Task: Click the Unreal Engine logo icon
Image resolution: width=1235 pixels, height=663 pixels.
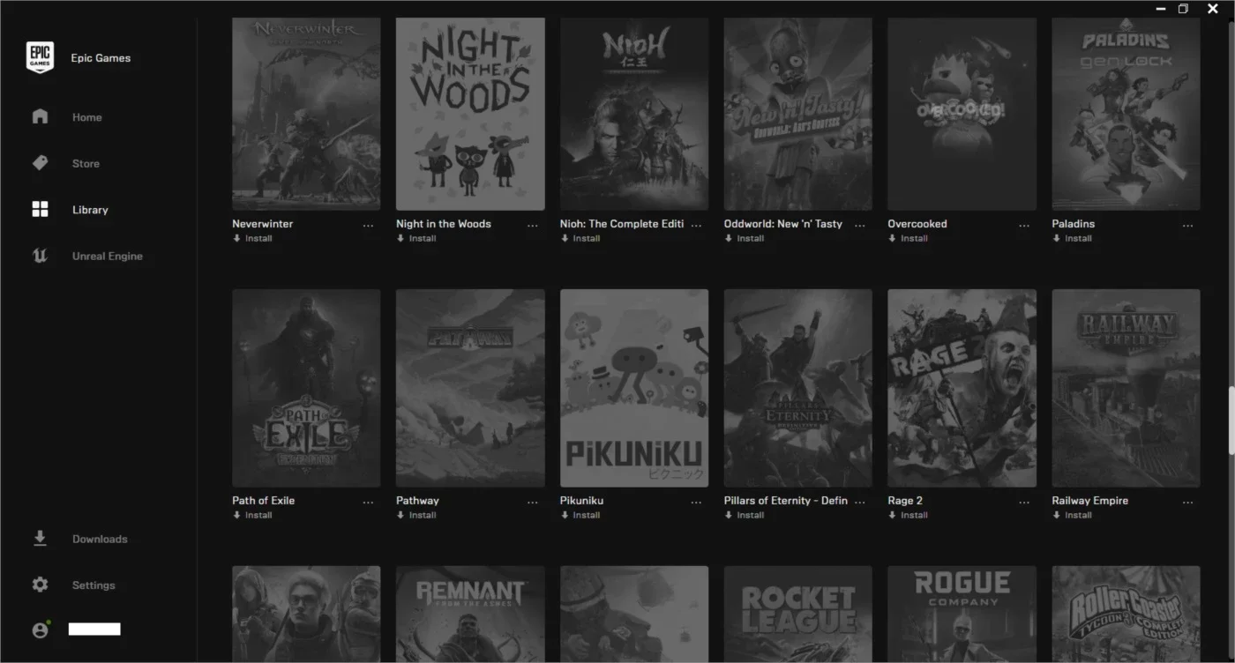Action: (x=40, y=256)
